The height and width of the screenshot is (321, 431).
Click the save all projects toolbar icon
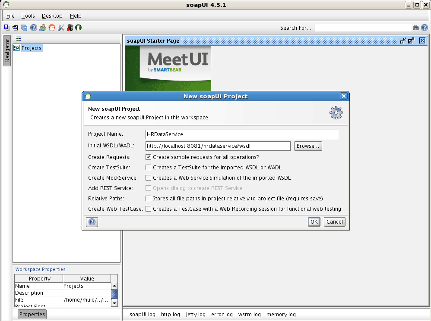pyautogui.click(x=24, y=28)
